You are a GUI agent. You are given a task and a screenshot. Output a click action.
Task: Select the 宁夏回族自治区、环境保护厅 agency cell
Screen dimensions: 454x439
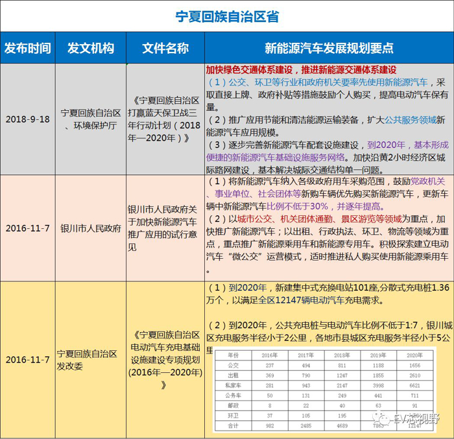pos(91,119)
